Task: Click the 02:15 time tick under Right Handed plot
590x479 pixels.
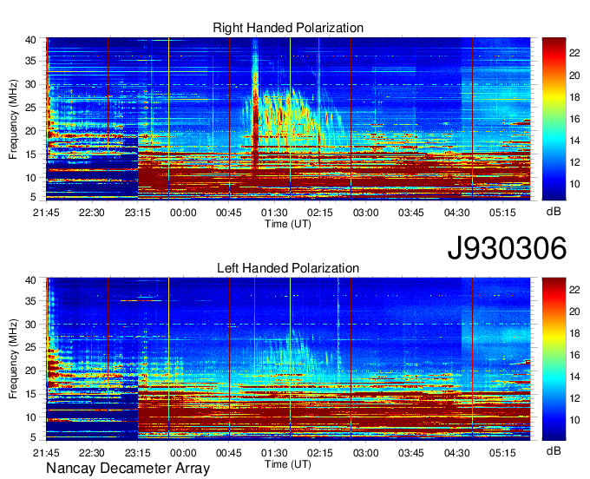Action: (320, 213)
